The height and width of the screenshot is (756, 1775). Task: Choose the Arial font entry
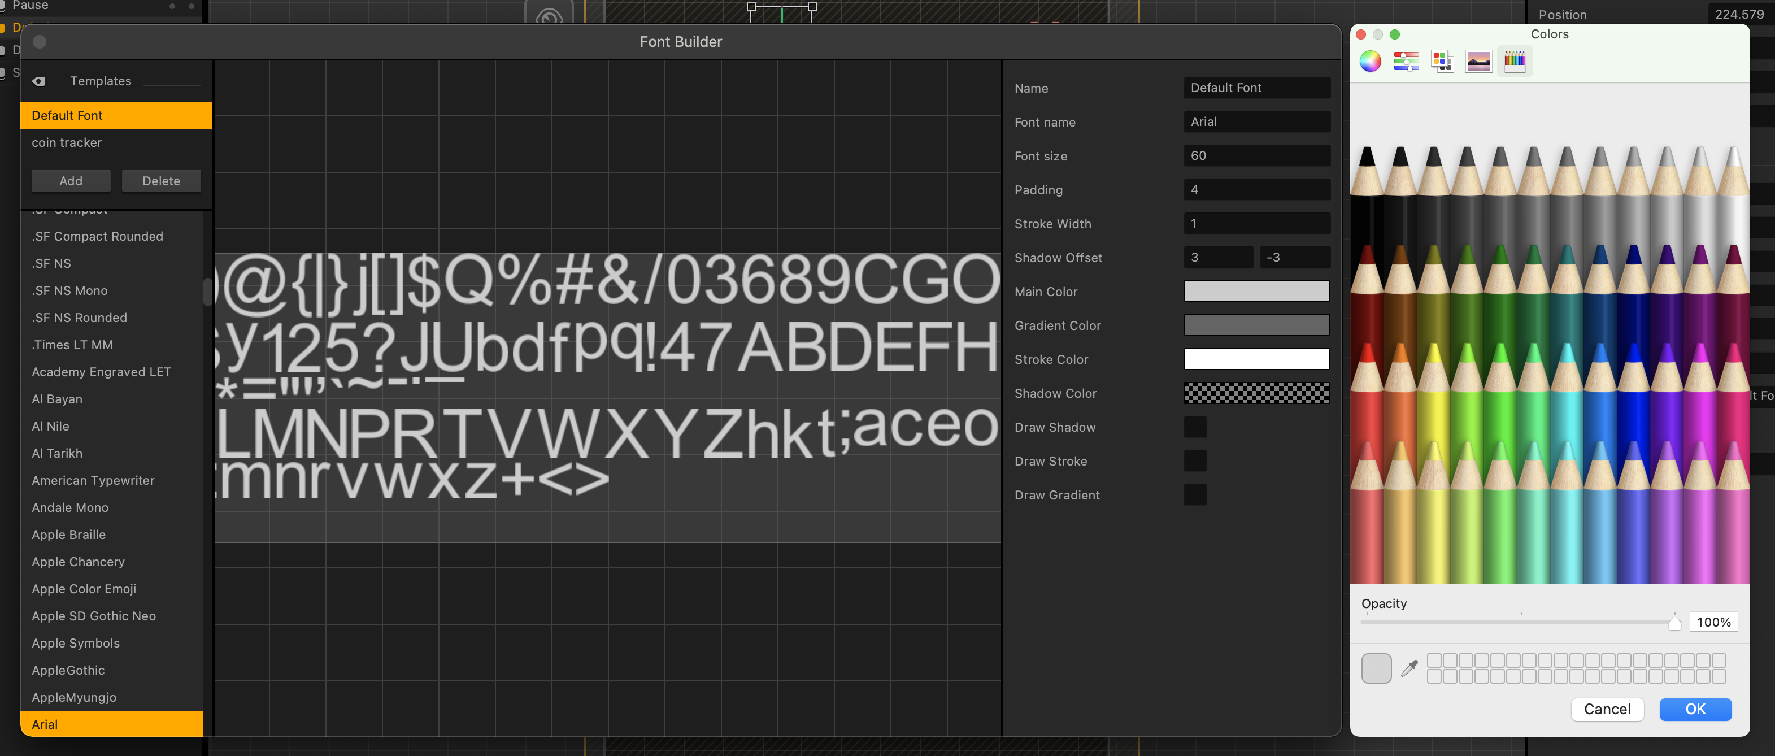(x=112, y=724)
